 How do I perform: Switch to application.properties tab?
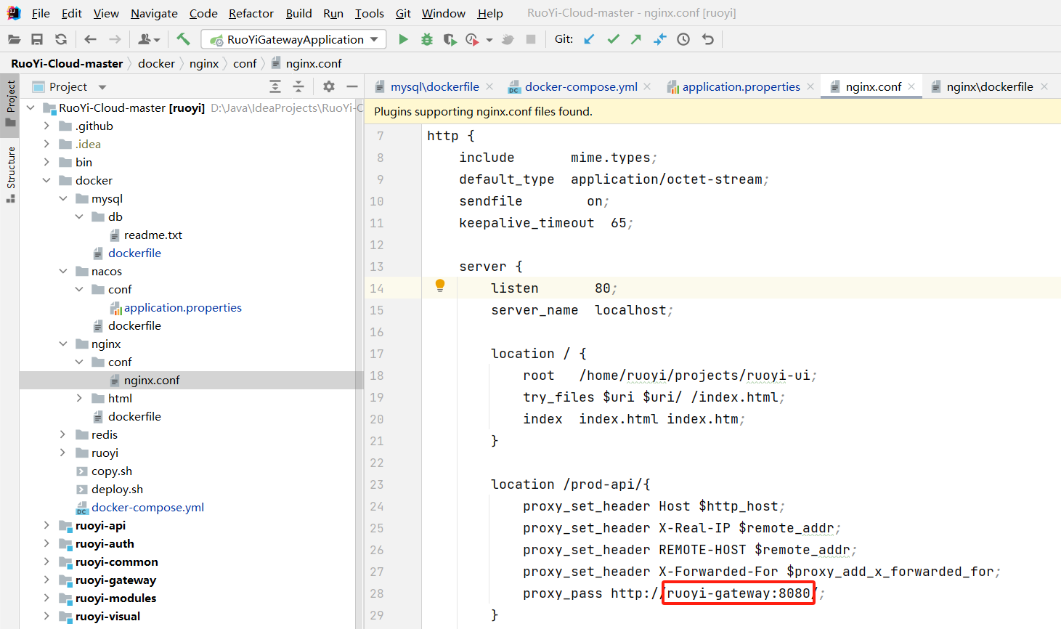coord(741,86)
